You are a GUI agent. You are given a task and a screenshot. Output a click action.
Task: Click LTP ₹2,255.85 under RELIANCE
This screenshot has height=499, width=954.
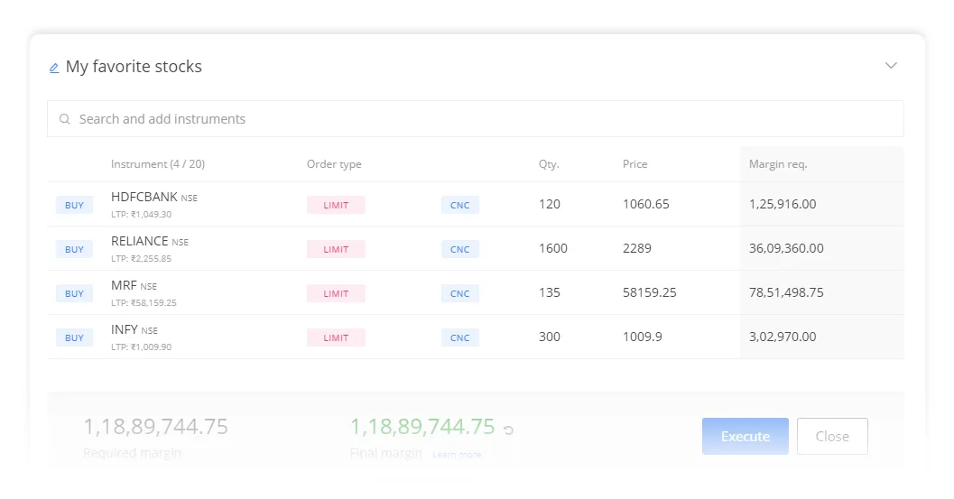pyautogui.click(x=141, y=259)
